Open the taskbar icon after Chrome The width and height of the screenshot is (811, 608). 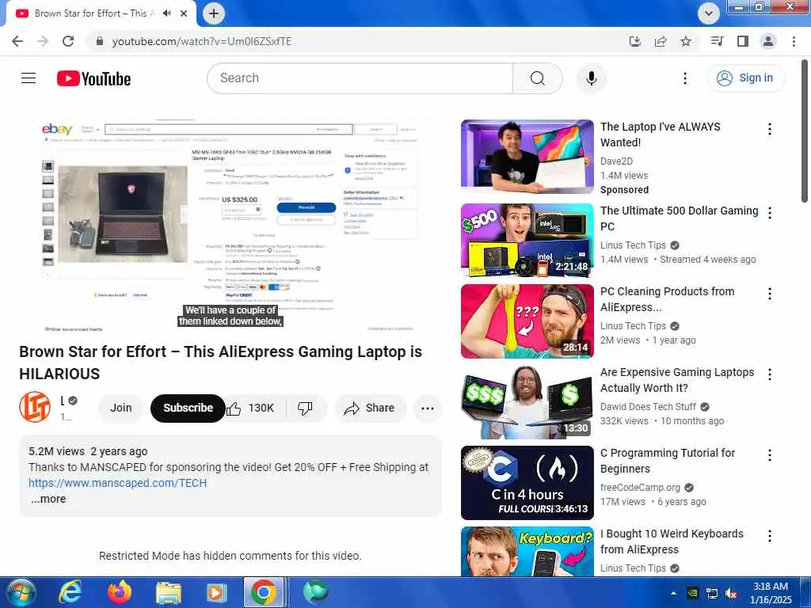click(315, 592)
